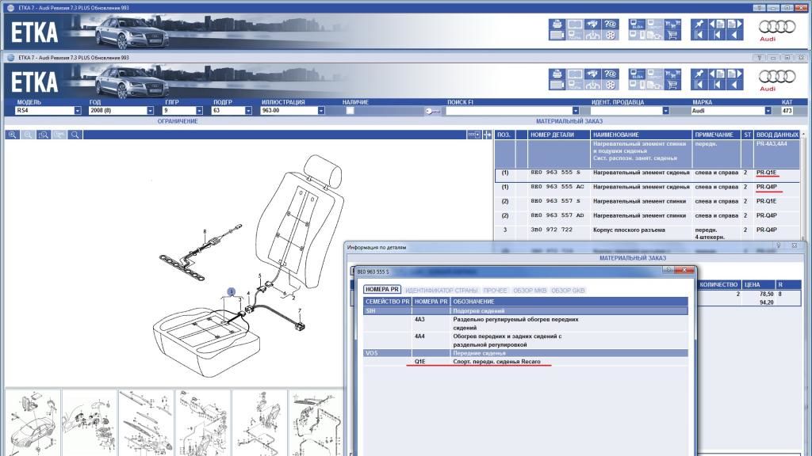Jump to first icon with double bar in lower toolbar

click(x=699, y=85)
